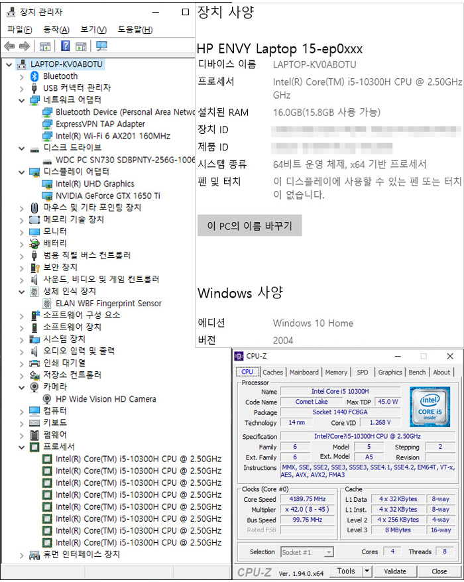This screenshot has width=464, height=582.
Task: Switch to the About tab in CPU-Z
Action: [x=441, y=372]
